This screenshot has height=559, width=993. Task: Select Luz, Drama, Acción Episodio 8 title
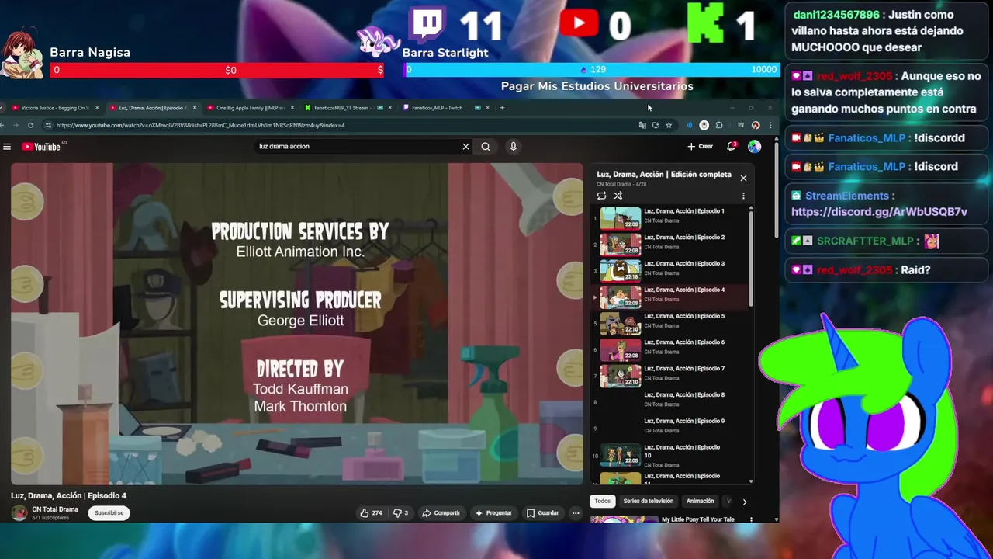tap(684, 395)
